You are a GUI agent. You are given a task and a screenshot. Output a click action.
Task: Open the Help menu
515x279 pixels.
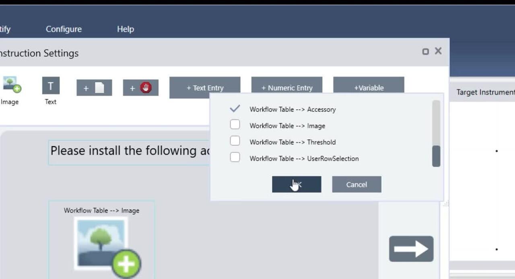[125, 29]
